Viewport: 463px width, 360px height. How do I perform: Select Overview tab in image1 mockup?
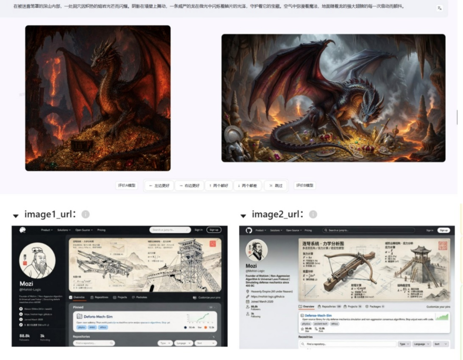tap(77, 297)
